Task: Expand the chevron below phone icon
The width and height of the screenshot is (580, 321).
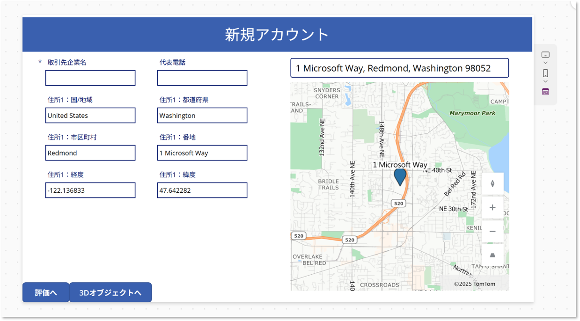Action: tap(545, 81)
